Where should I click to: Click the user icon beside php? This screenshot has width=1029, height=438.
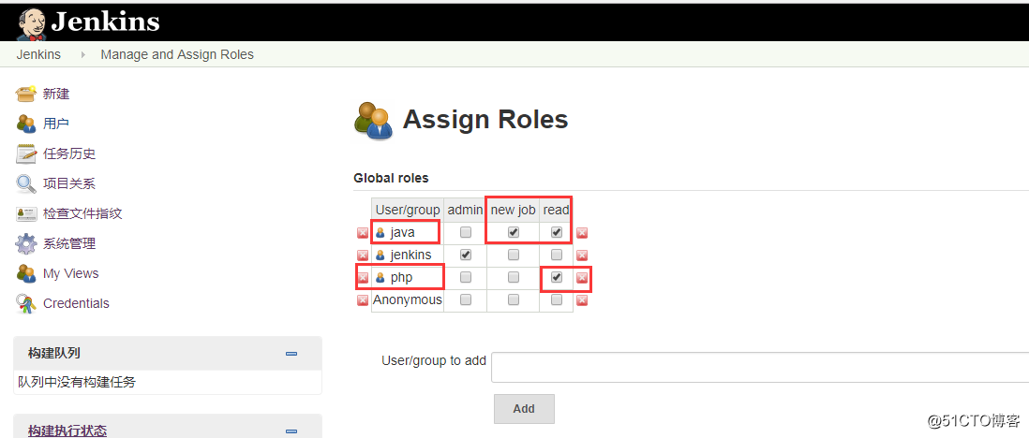pyautogui.click(x=380, y=277)
